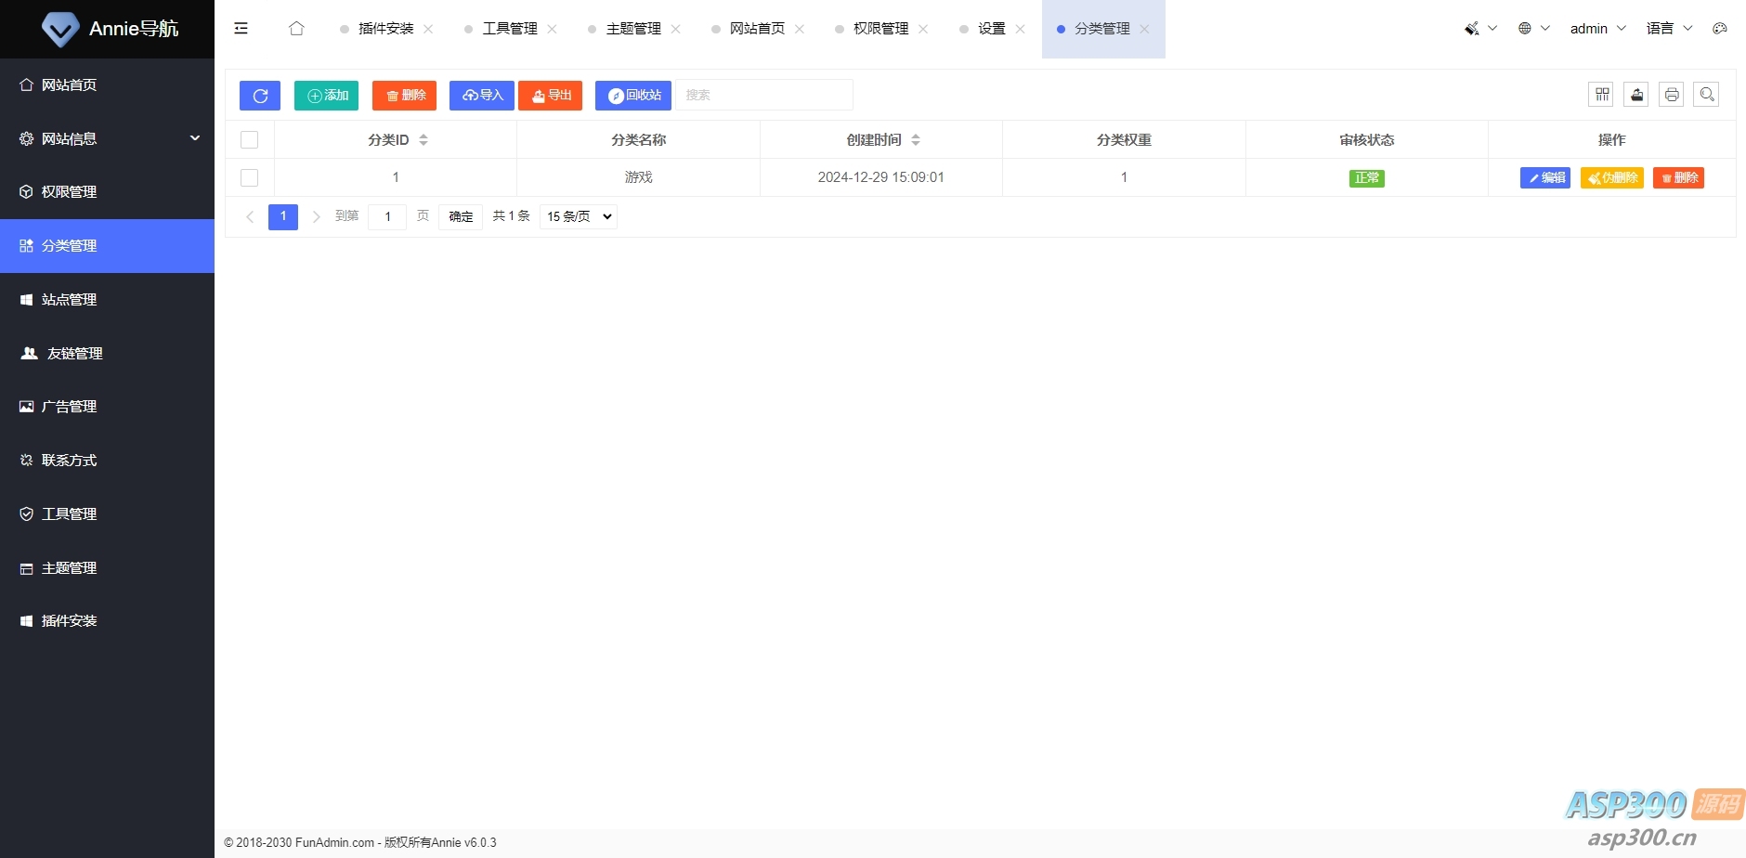The width and height of the screenshot is (1746, 858).
Task: Click the print table icon
Action: click(1671, 95)
